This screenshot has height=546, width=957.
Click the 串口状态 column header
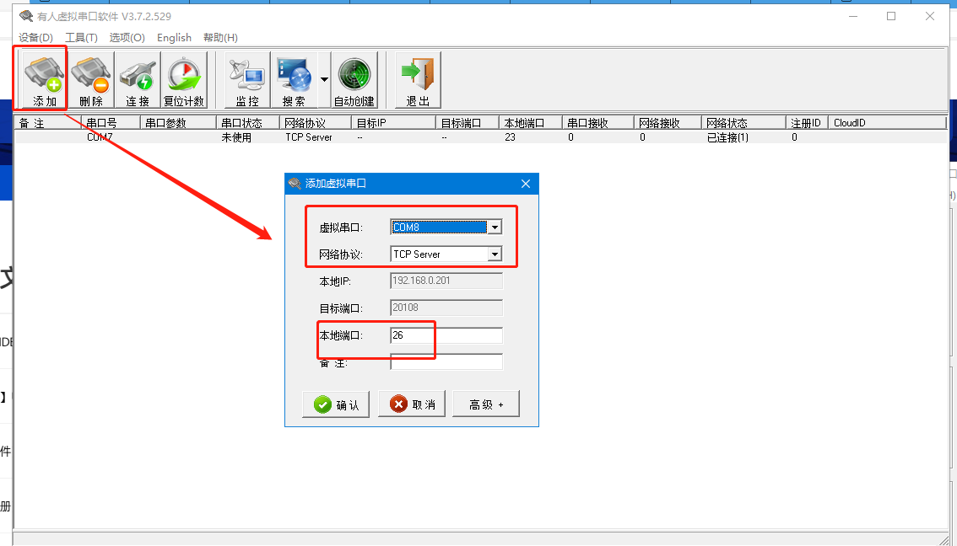click(x=248, y=123)
